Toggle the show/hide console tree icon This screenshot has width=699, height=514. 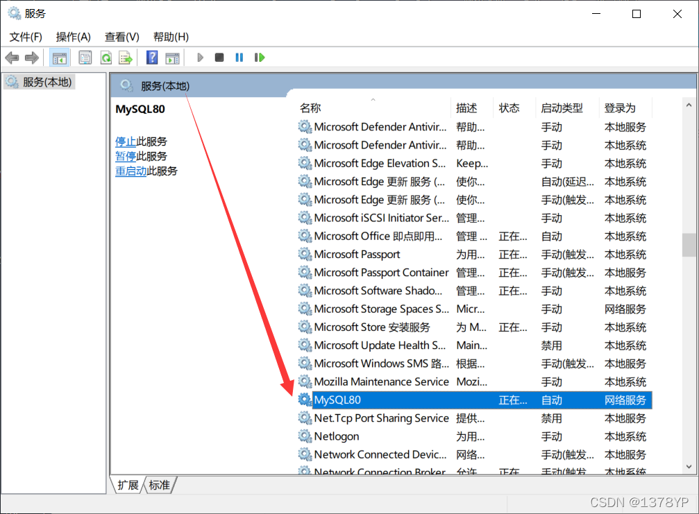coord(59,58)
